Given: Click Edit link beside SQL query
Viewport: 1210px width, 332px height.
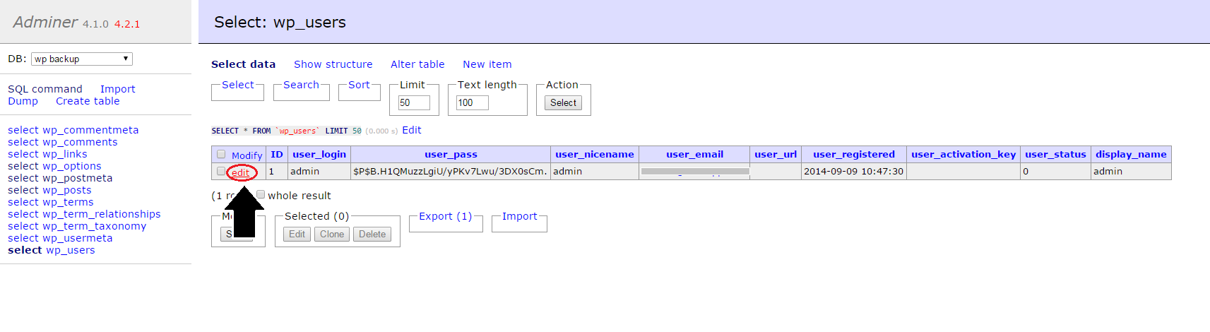Looking at the screenshot, I should [412, 130].
